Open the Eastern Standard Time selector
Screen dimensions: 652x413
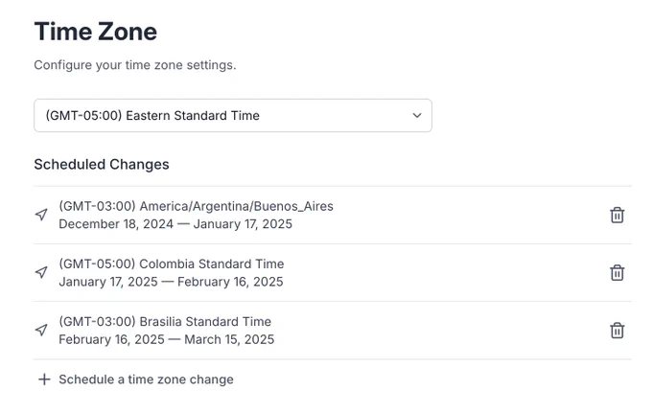click(233, 116)
